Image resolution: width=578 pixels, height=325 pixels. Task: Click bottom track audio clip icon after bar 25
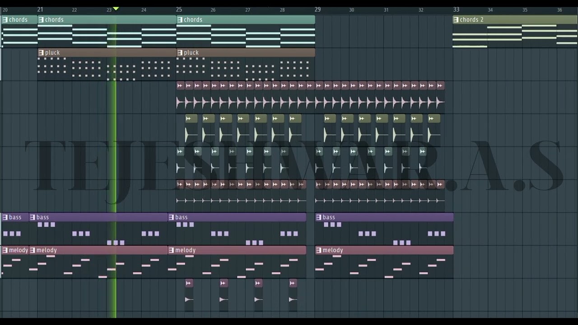click(x=189, y=283)
